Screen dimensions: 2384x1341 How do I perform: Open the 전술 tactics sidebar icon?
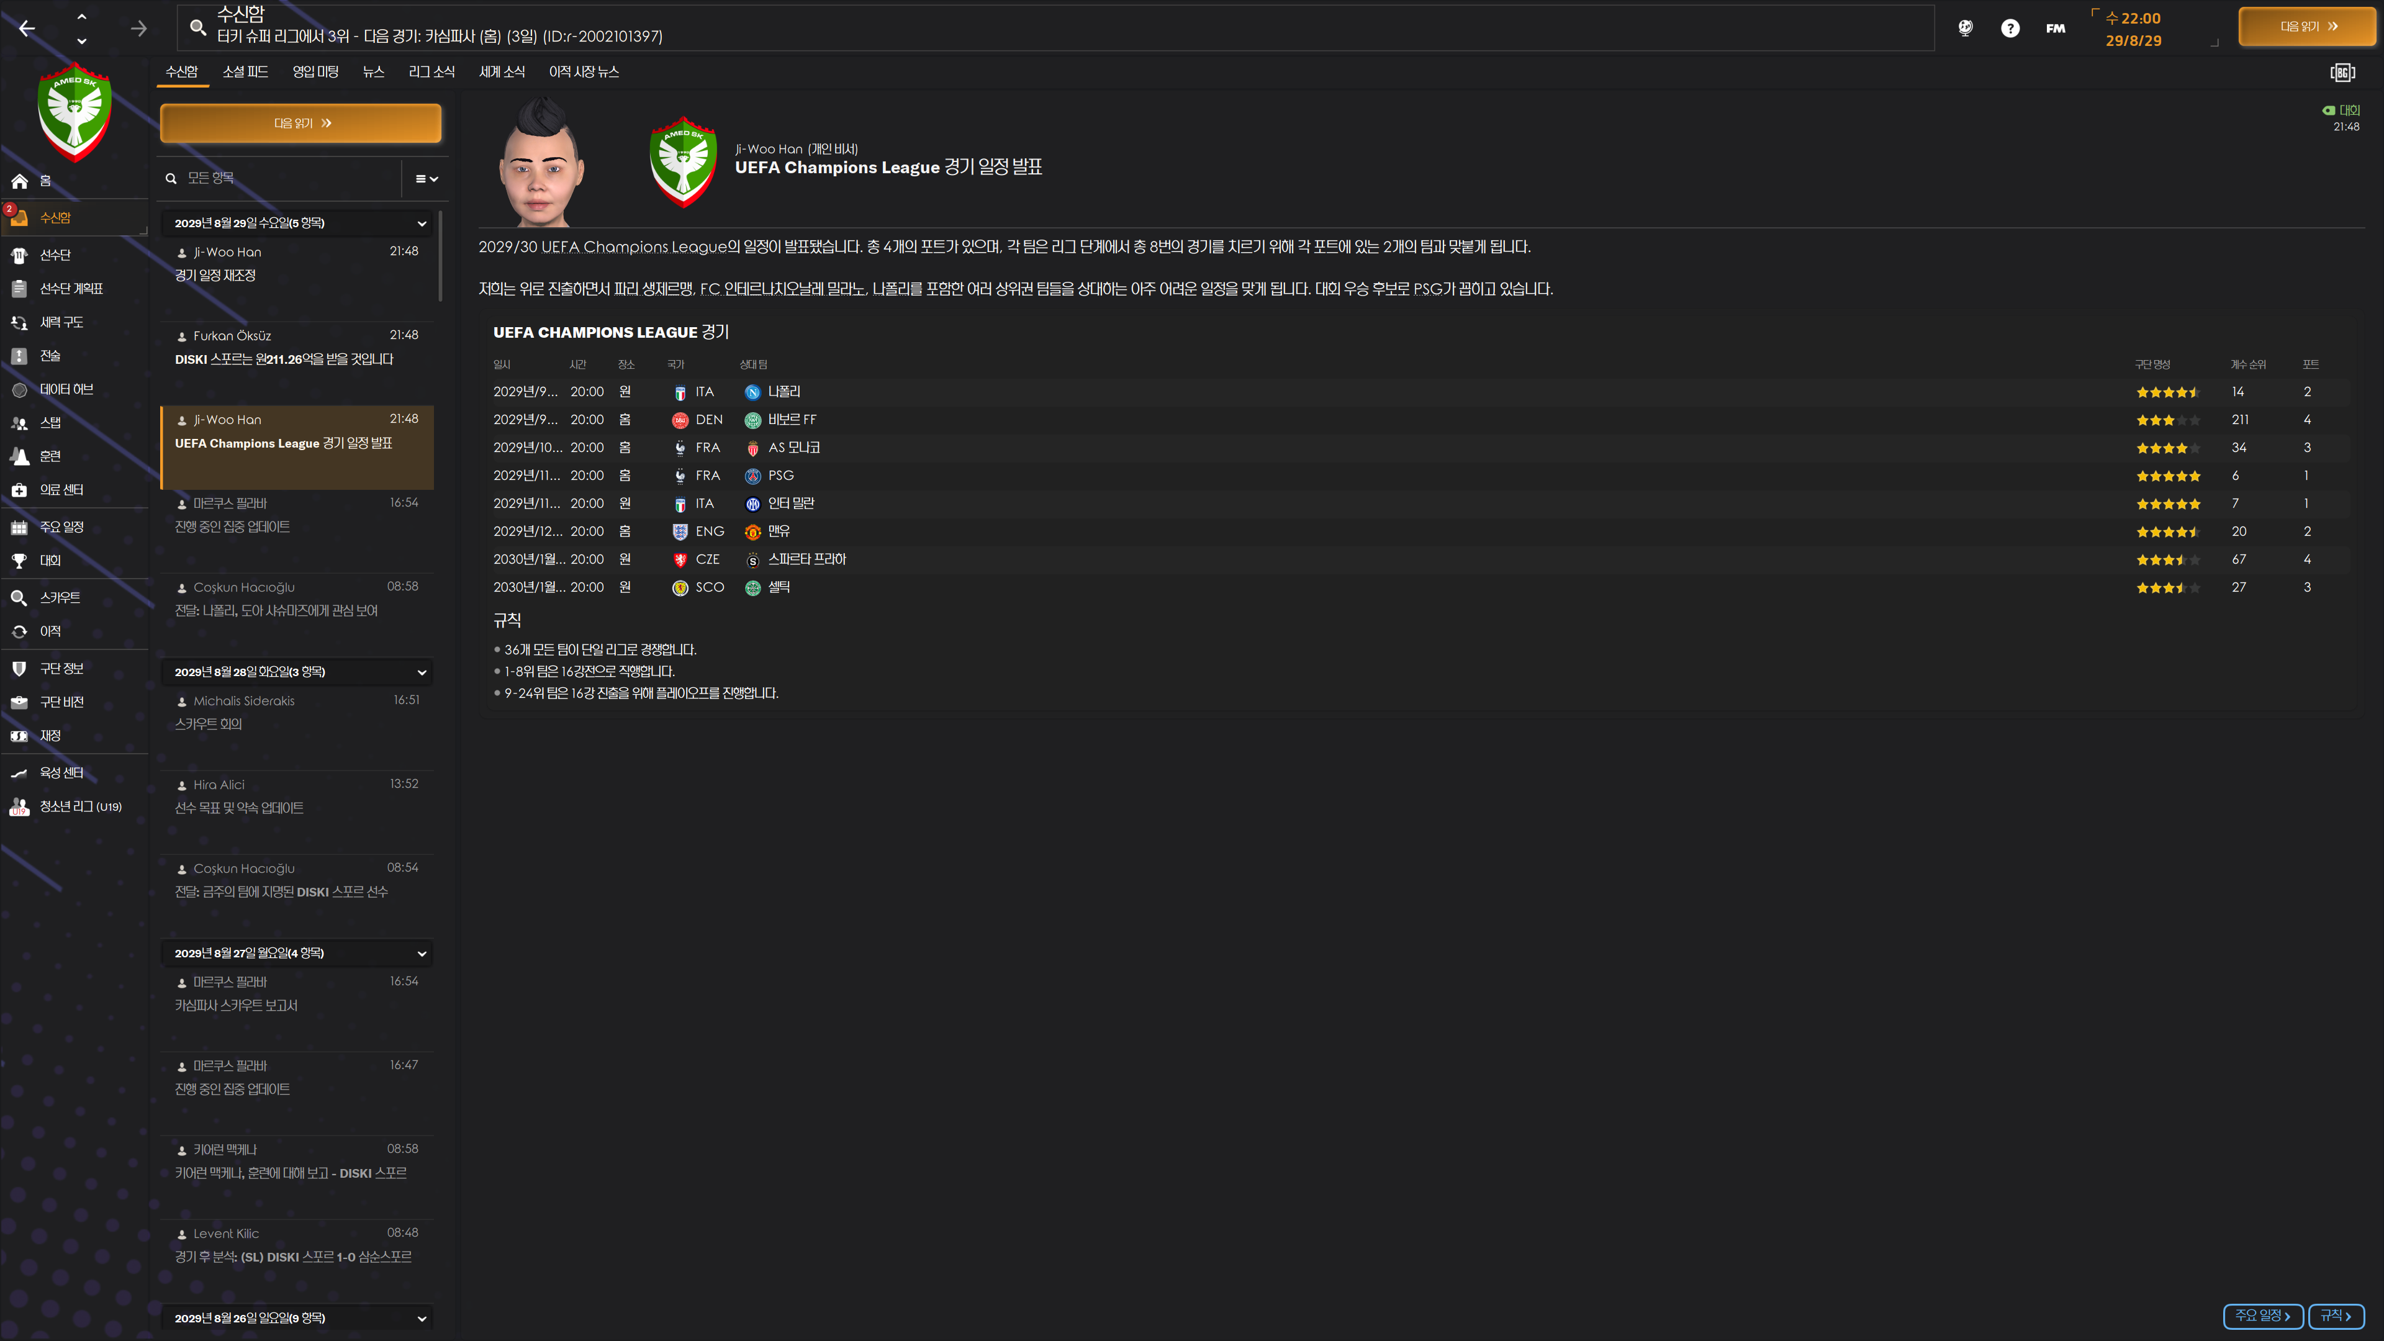(x=19, y=356)
